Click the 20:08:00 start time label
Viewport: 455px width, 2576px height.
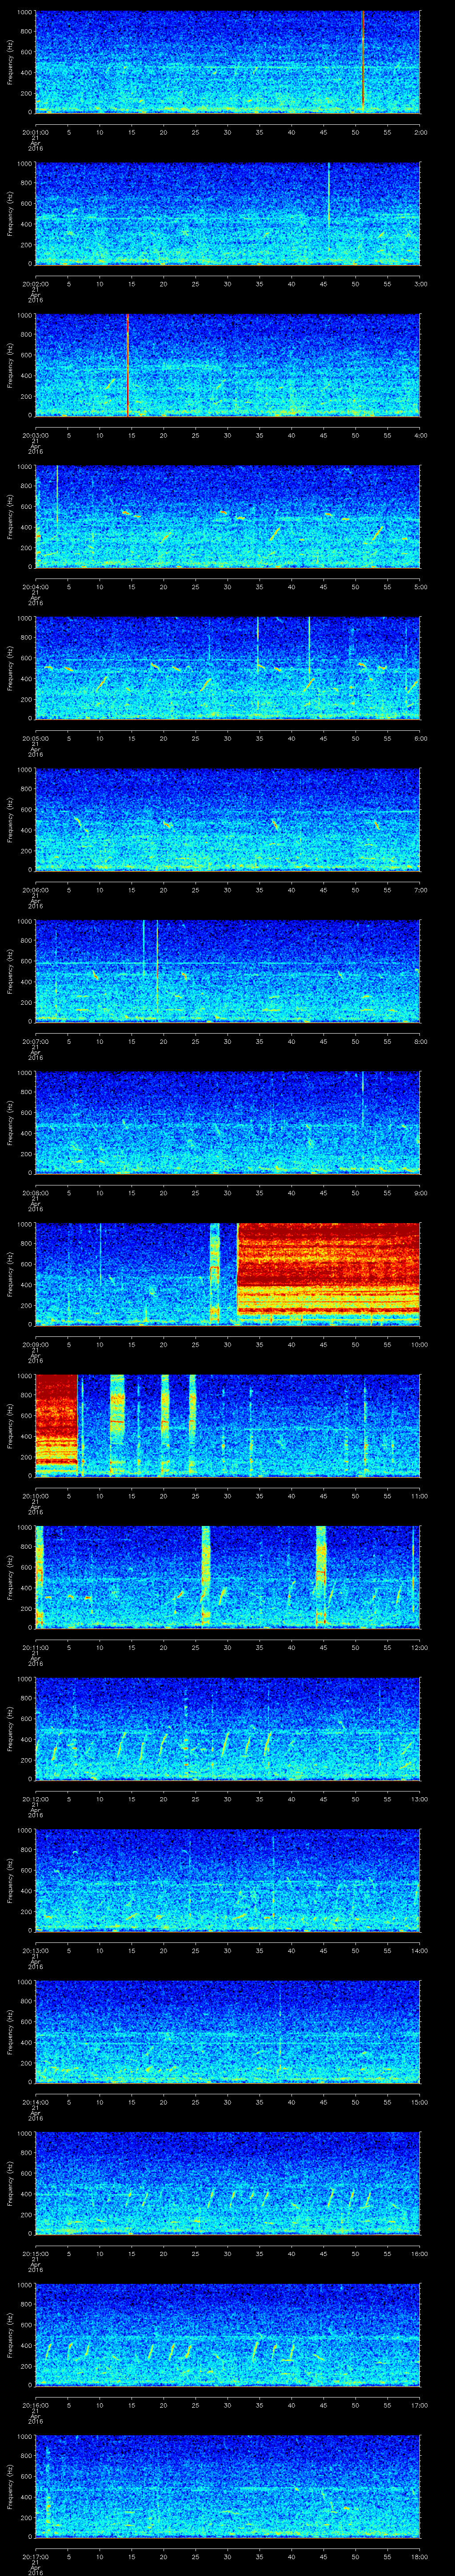(35, 1193)
